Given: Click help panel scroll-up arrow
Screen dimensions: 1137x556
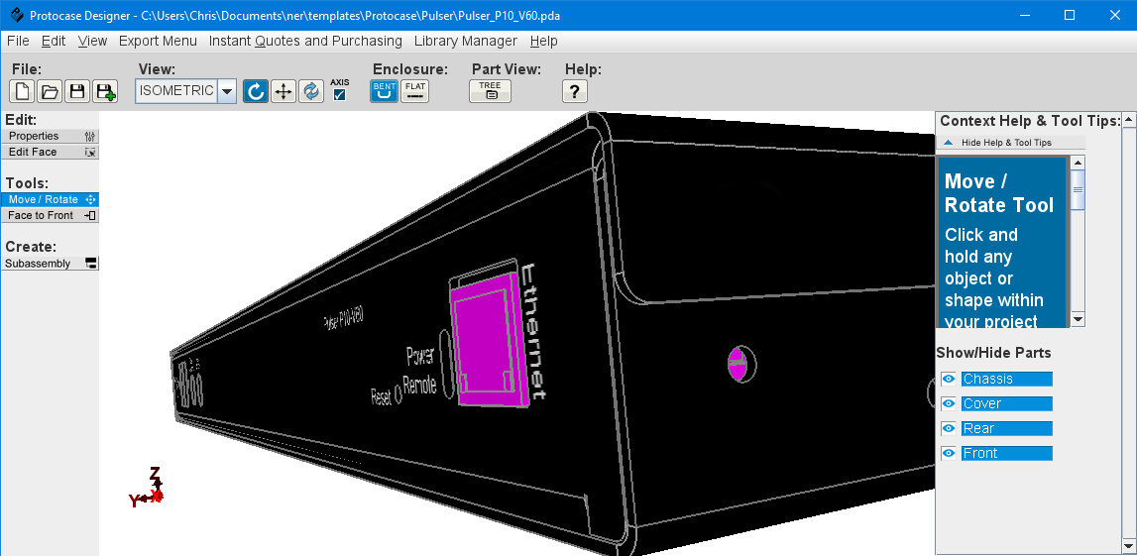Looking at the screenshot, I should [1078, 164].
